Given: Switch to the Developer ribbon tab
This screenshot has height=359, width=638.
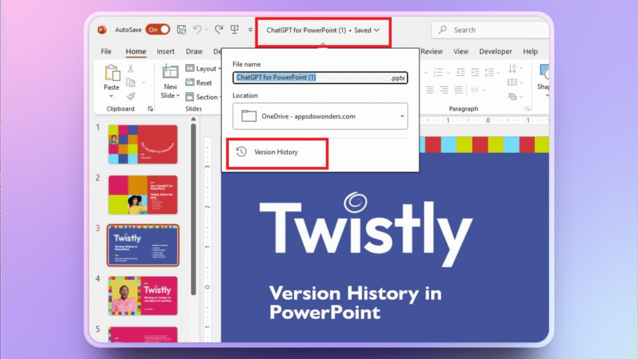Looking at the screenshot, I should pyautogui.click(x=496, y=51).
